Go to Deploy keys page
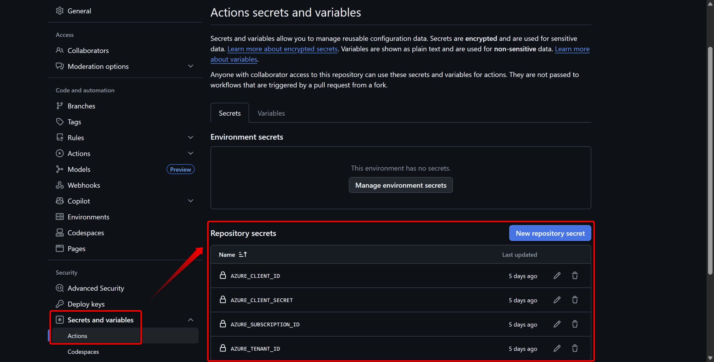The width and height of the screenshot is (714, 362). (x=86, y=304)
